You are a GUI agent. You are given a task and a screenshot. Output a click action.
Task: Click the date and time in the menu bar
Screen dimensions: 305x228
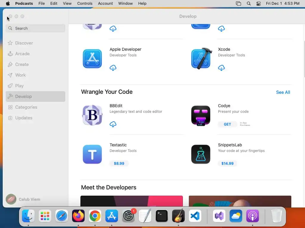(283, 4)
